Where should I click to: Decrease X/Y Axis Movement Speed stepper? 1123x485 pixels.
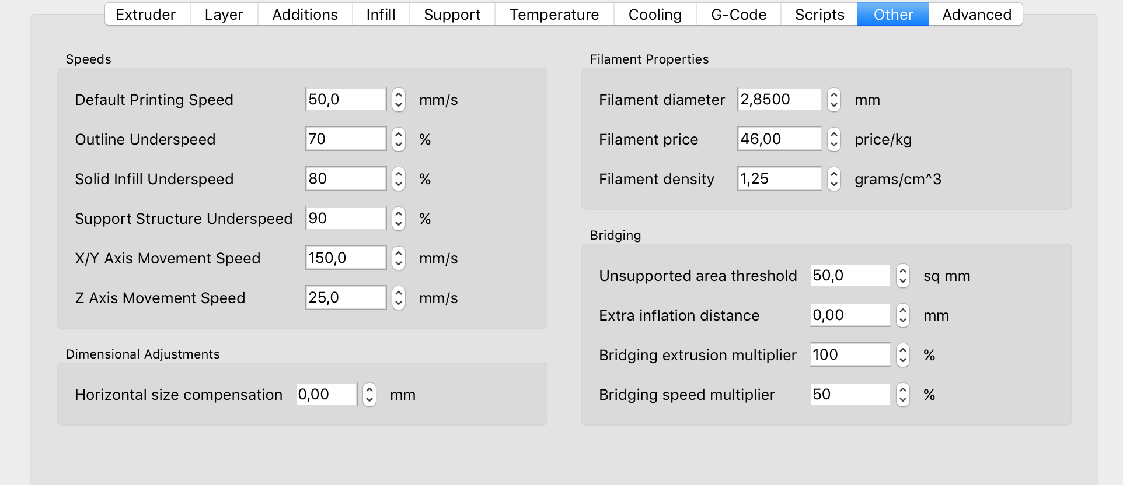pos(399,264)
